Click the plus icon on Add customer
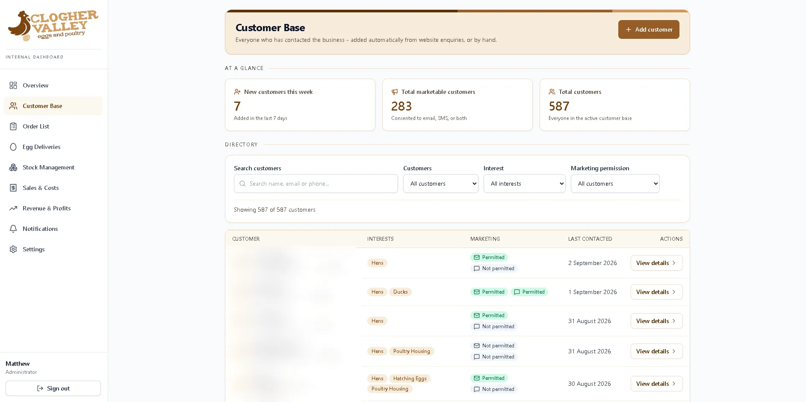 pos(629,29)
